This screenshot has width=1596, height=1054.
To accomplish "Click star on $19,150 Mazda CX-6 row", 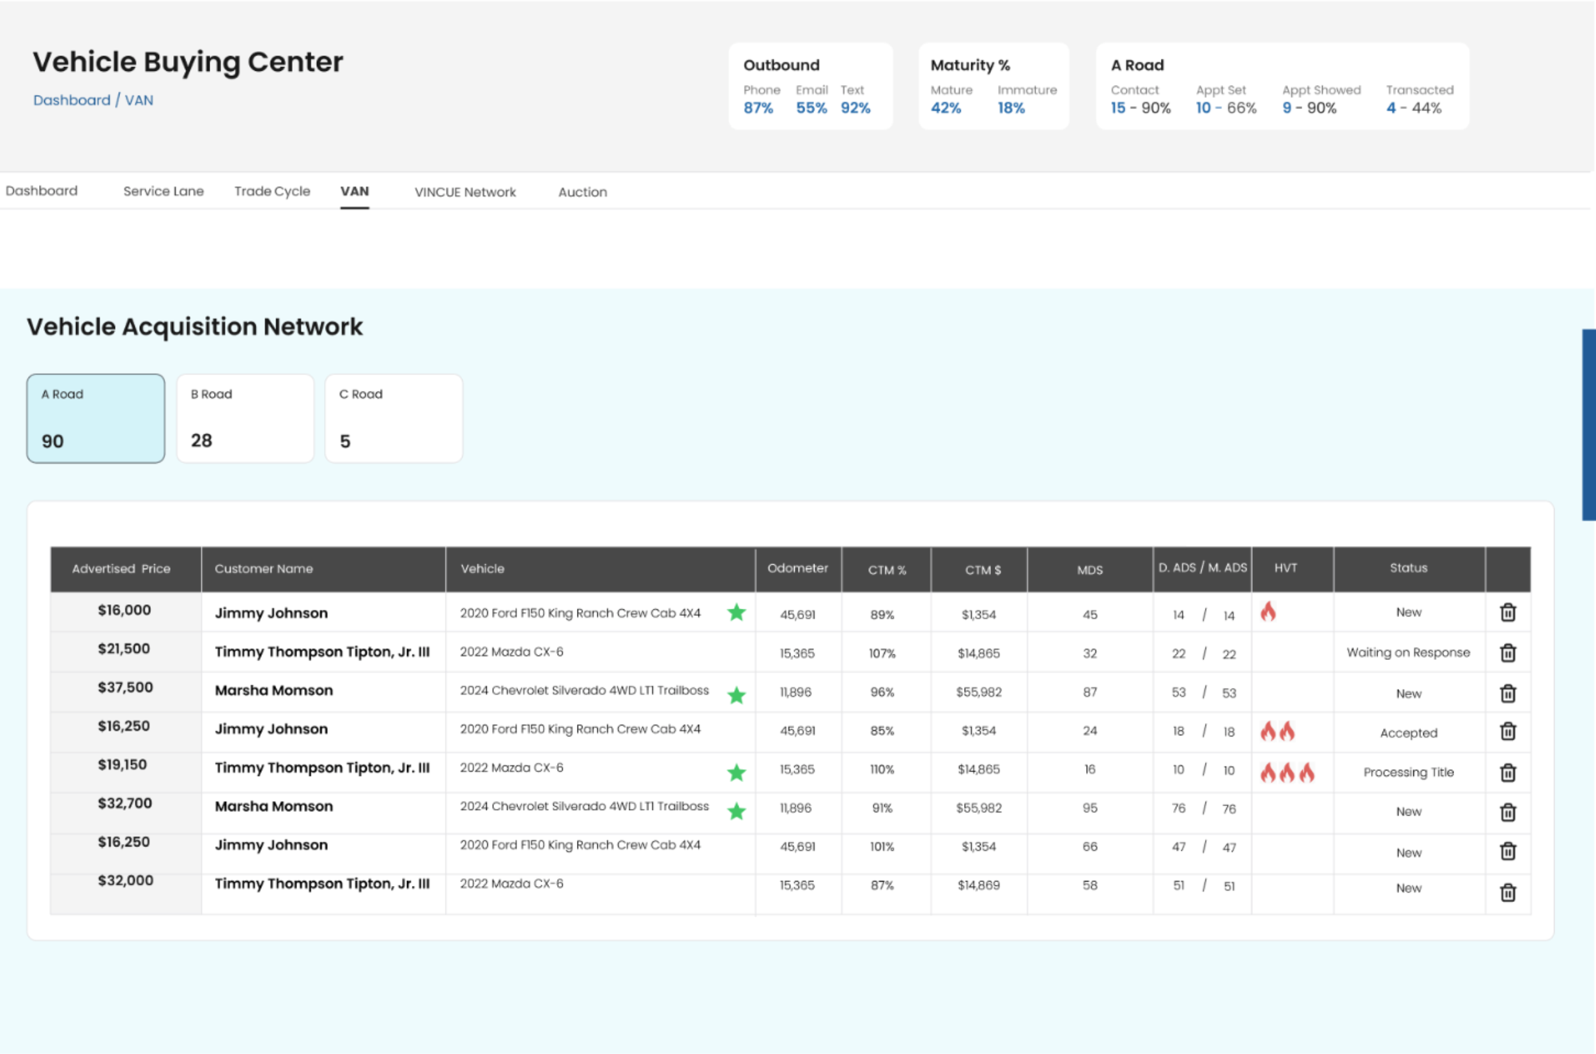I will pyautogui.click(x=736, y=772).
